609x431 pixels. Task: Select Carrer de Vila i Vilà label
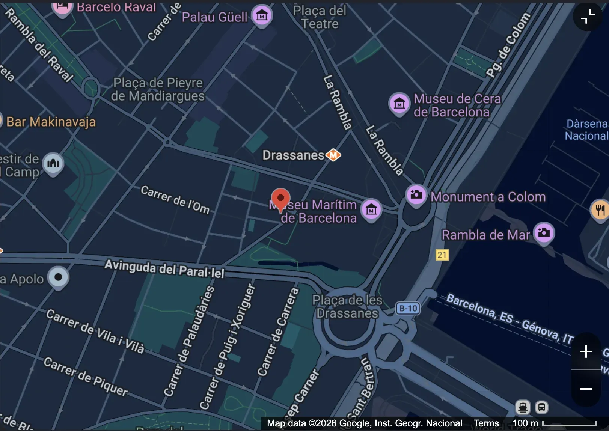(x=95, y=332)
